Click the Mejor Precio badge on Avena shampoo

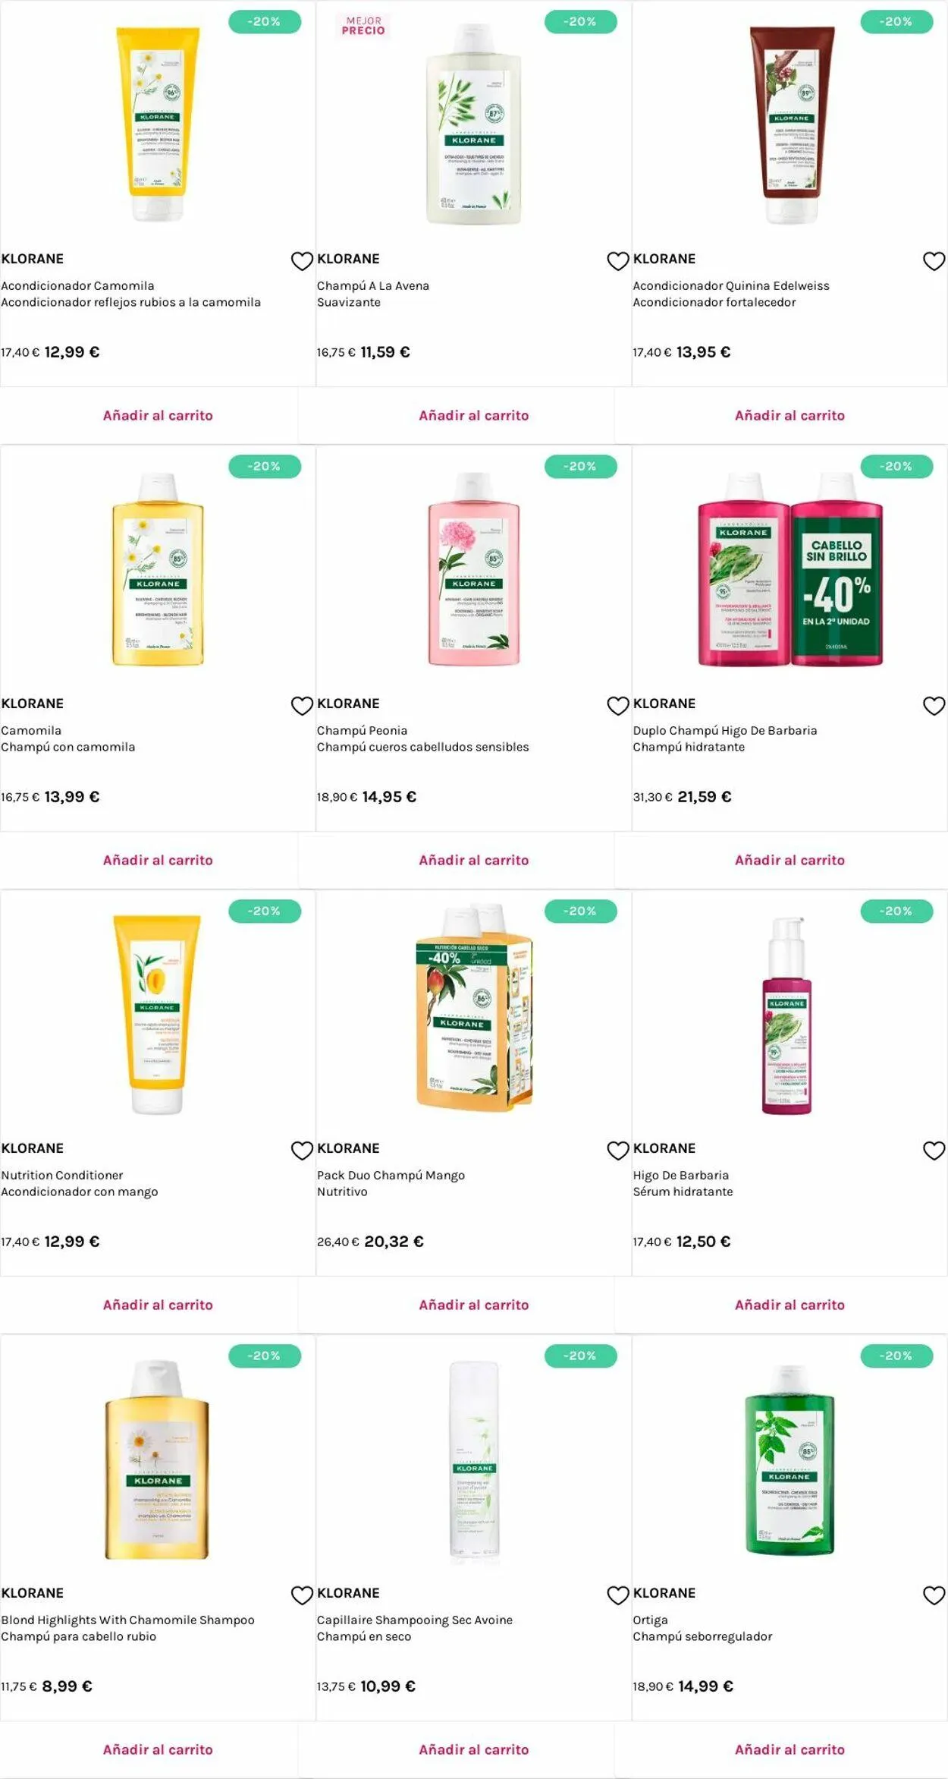(x=363, y=26)
